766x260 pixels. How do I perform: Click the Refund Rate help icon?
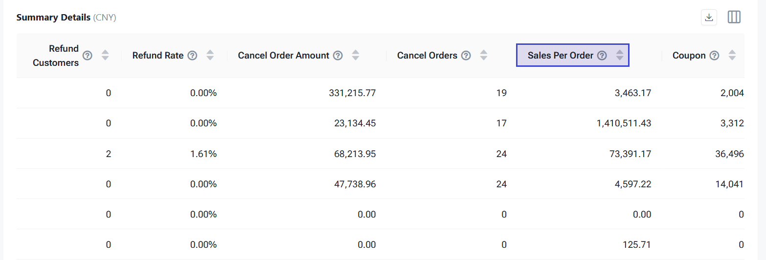pyautogui.click(x=193, y=56)
